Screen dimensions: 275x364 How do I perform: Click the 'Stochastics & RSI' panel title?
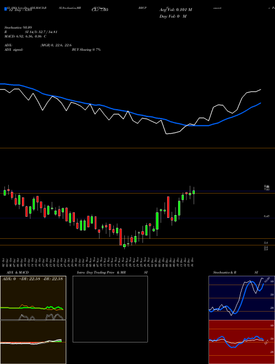(235, 272)
